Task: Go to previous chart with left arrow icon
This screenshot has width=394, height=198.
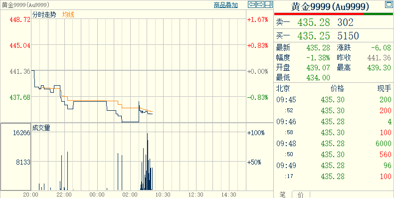Action: (252, 4)
